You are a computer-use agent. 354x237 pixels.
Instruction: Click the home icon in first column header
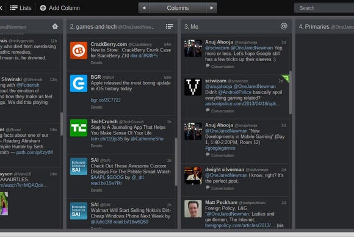(x=55, y=26)
